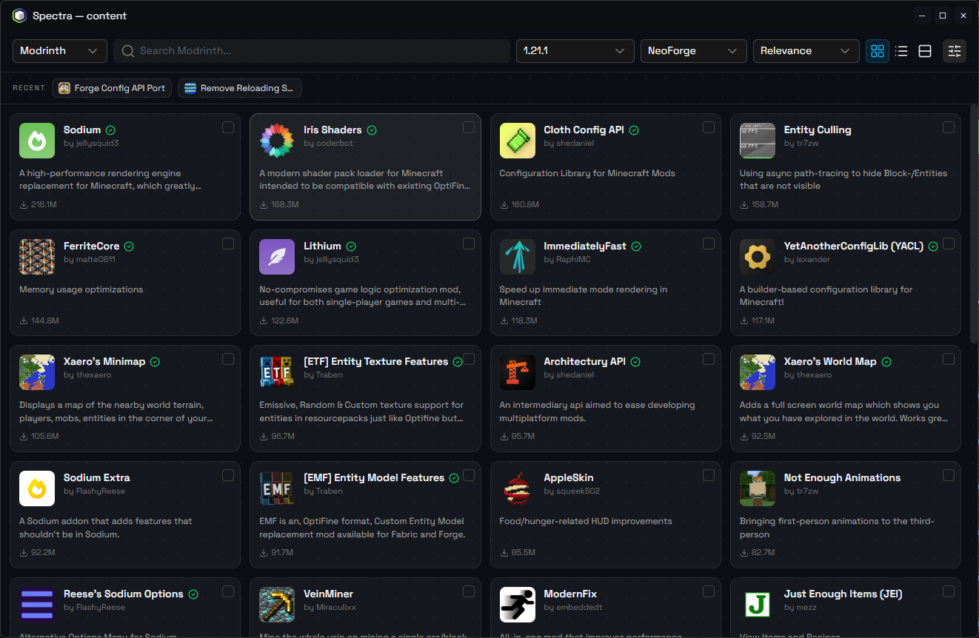
Task: Click the FerriteCore mod icon
Action: (37, 257)
